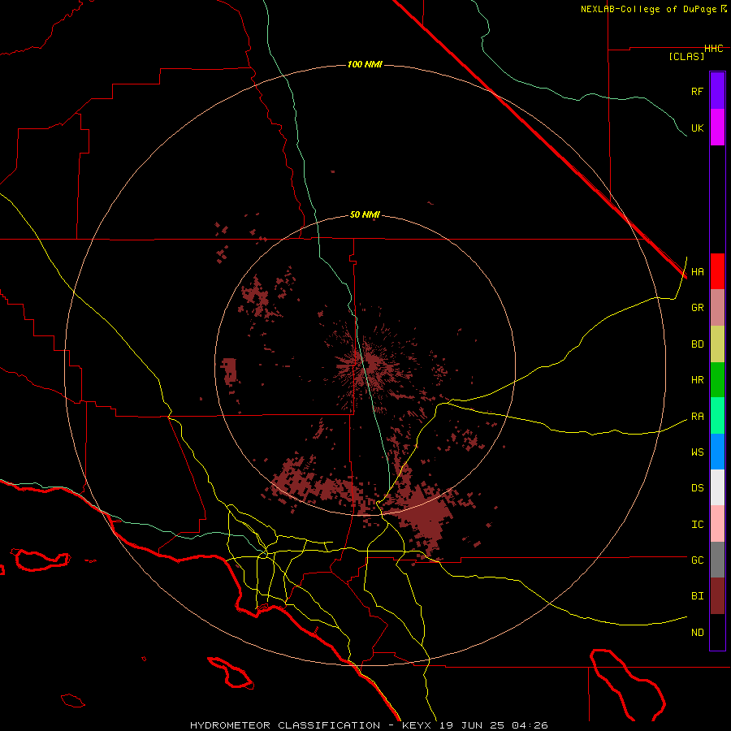Click the WS legend label
The image size is (731, 731).
tap(697, 452)
